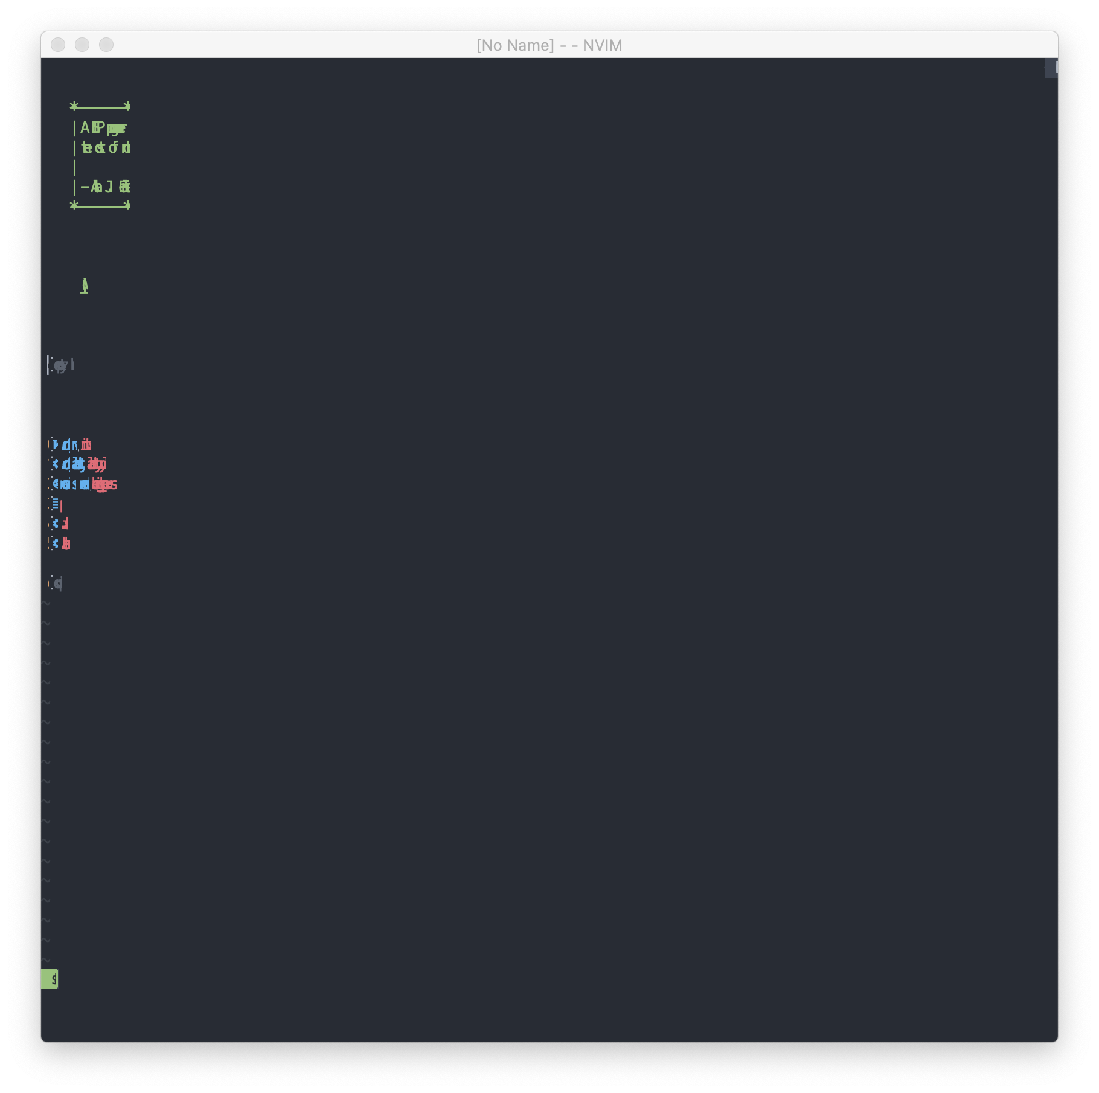Click the "[No Name] - - NVIM" window title
1099x1093 pixels.
[x=549, y=45]
